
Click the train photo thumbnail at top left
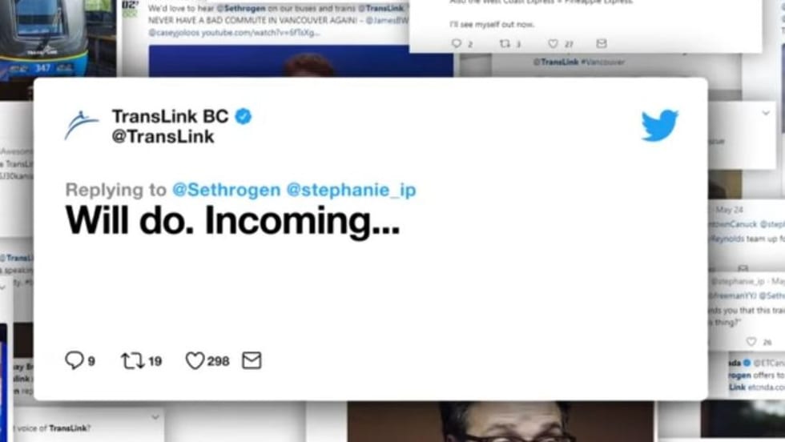(58, 38)
